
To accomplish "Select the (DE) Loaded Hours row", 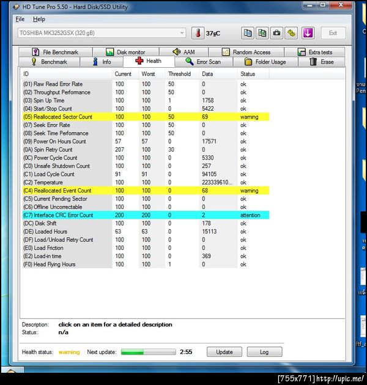I will pos(146,232).
